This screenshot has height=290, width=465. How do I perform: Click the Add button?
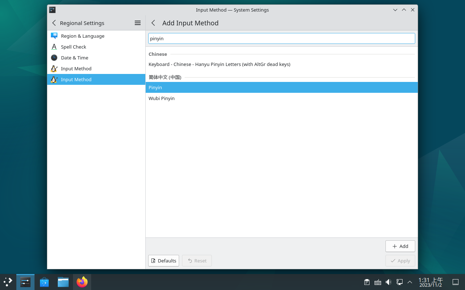click(400, 246)
